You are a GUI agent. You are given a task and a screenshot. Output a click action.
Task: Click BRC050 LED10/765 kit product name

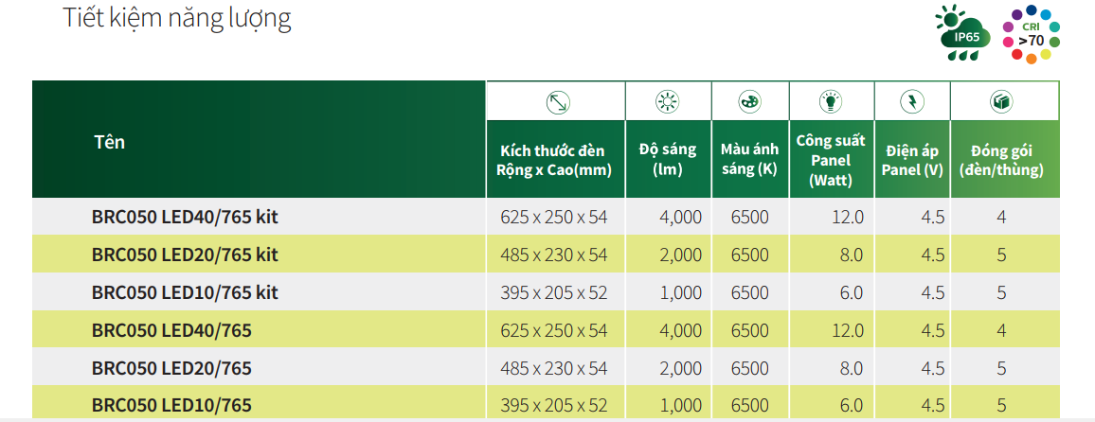tap(185, 292)
